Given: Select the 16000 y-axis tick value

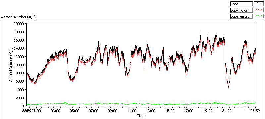Looking at the screenshot, I should click(19, 40).
